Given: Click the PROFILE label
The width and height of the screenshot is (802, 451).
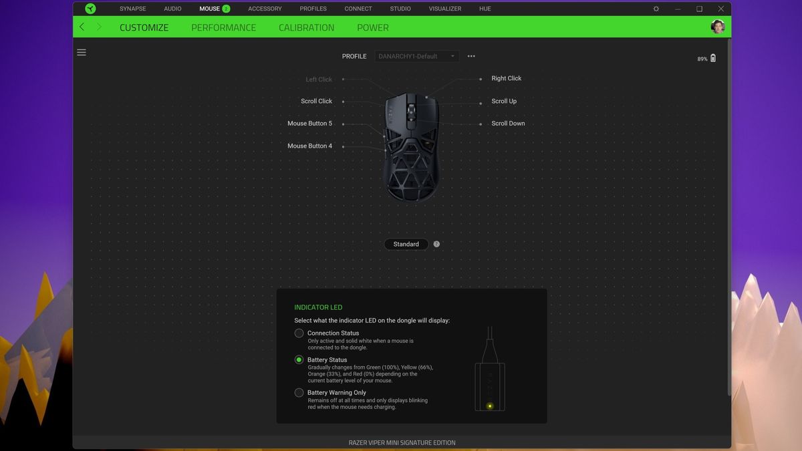Looking at the screenshot, I should tap(354, 56).
